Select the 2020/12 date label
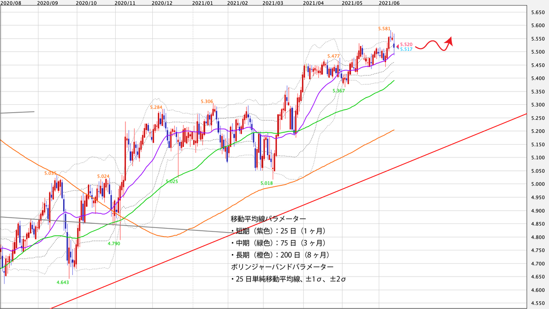The height and width of the screenshot is (309, 549). point(161,3)
